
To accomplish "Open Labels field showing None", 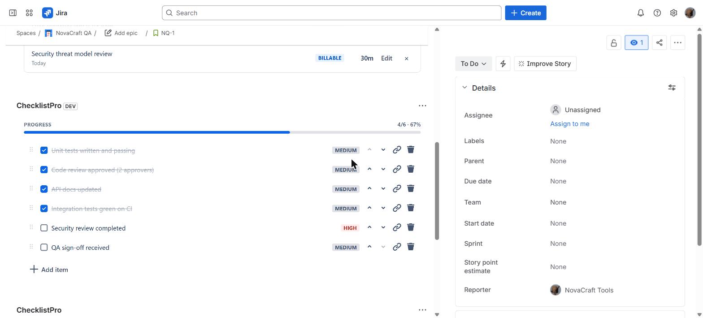I will click(x=558, y=141).
